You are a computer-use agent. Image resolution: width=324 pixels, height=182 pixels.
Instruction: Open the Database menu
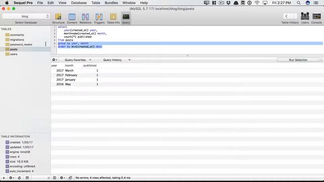tap(79, 3)
